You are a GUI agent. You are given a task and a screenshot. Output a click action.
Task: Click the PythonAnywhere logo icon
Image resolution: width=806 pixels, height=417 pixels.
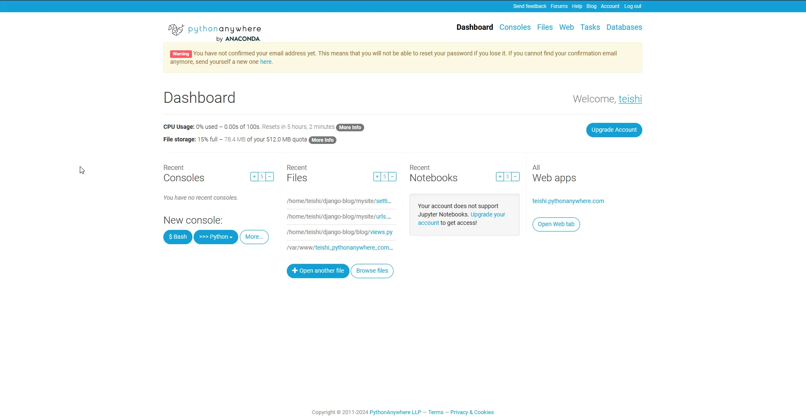176,29
